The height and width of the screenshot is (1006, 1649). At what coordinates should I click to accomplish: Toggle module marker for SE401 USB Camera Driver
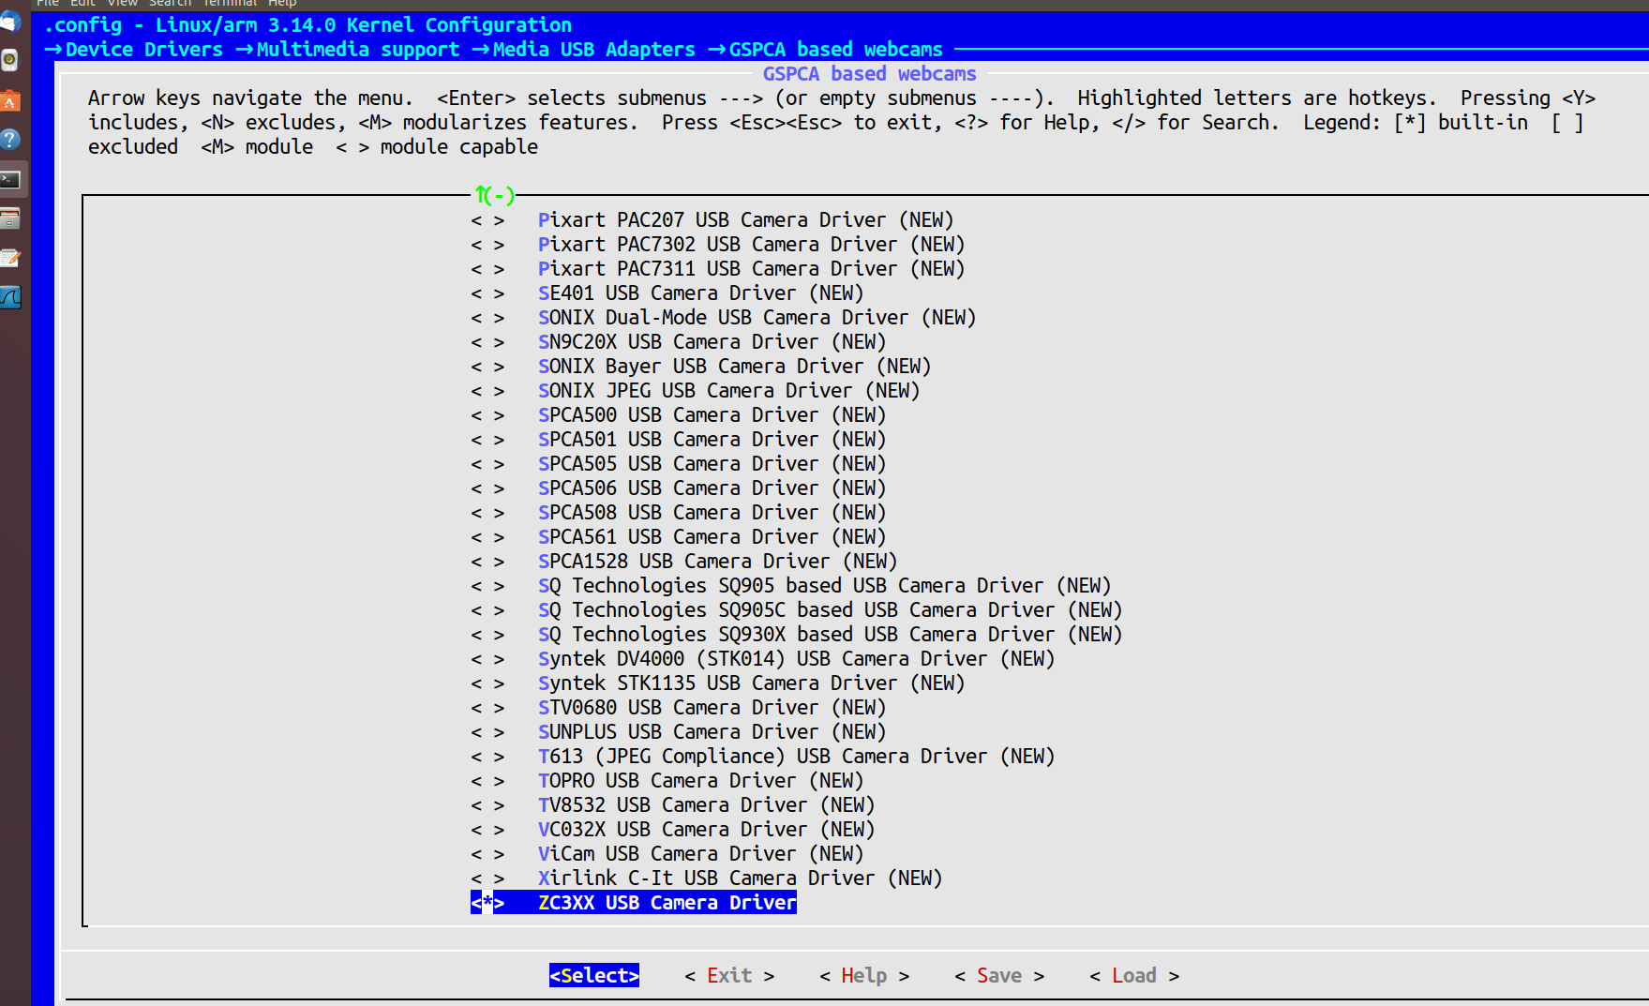click(487, 293)
